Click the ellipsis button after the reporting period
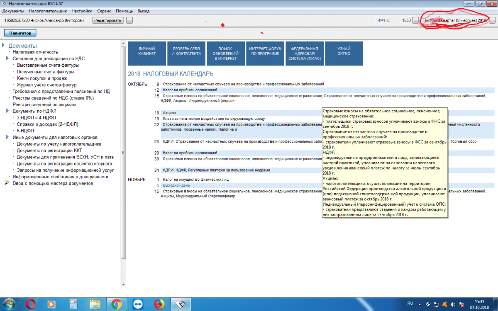The width and height of the screenshot is (498, 311). 493,20
